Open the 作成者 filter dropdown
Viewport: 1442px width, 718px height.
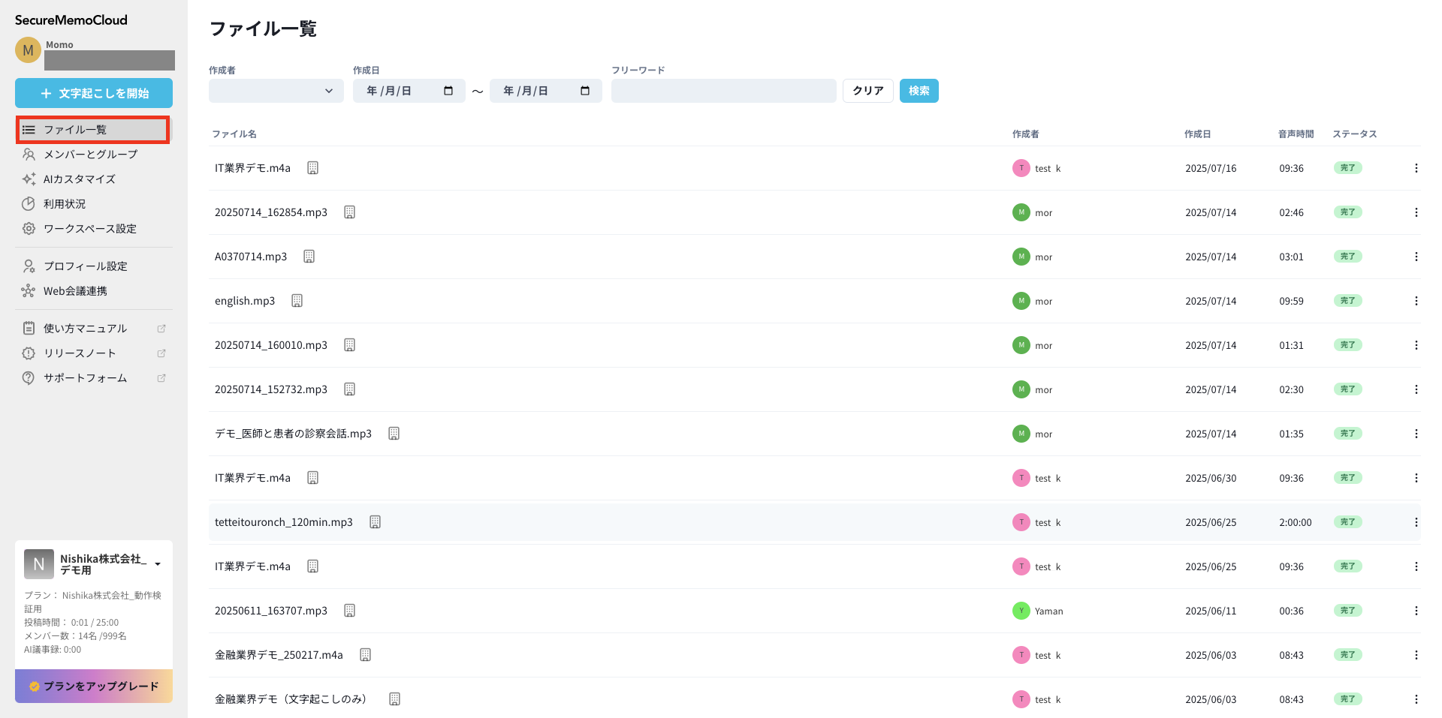276,91
